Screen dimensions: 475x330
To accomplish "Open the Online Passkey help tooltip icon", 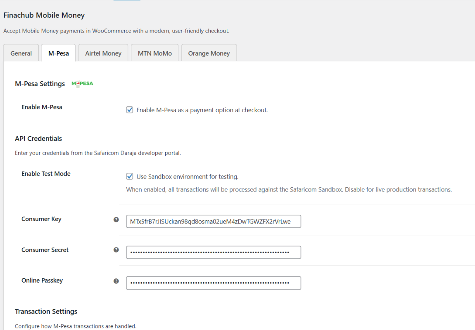I will pos(116,281).
